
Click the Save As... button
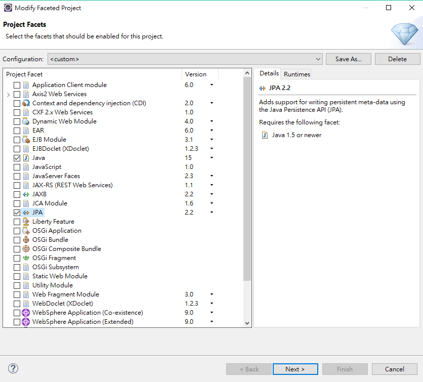(x=348, y=59)
